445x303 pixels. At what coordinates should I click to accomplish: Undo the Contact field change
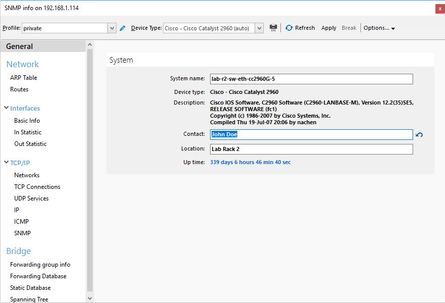click(419, 135)
